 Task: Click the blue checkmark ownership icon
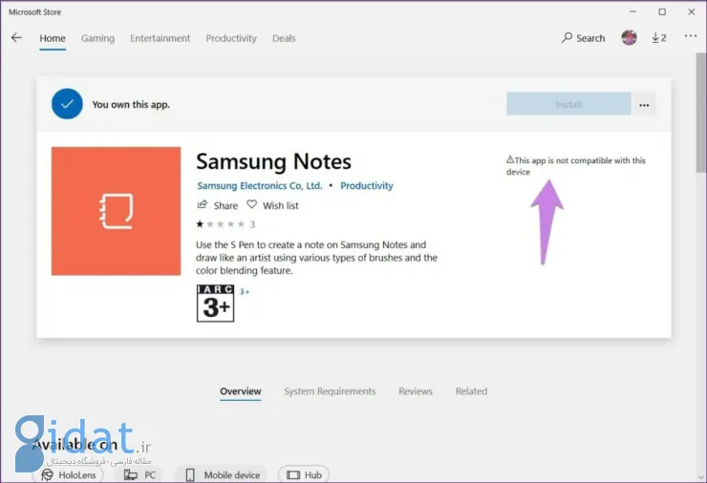pyautogui.click(x=67, y=104)
